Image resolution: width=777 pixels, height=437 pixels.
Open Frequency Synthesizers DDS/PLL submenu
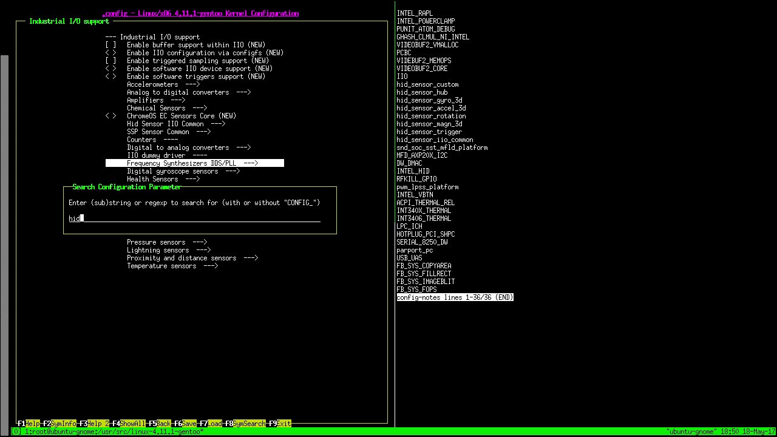(194, 163)
